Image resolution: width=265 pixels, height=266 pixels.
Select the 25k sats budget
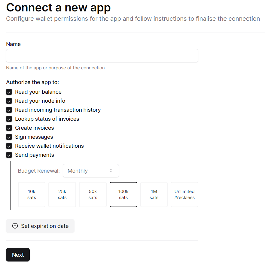click(x=62, y=195)
